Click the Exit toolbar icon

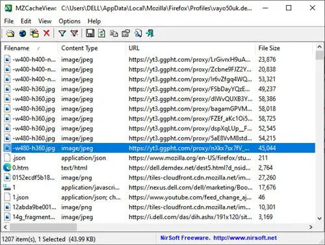tap(149, 33)
